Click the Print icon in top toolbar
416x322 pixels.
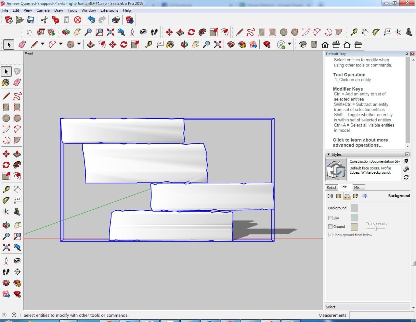tap(116, 20)
